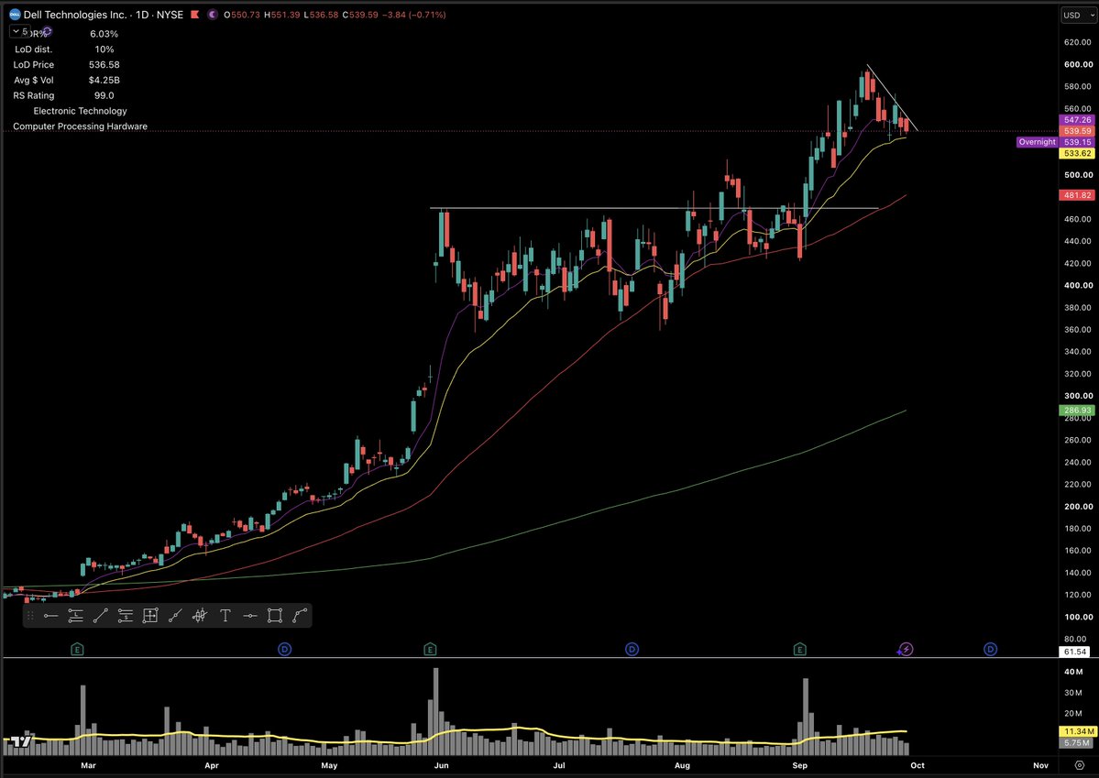The image size is (1099, 778).
Task: Collapse the indicator legend chevron labeled 5
Action: pyautogui.click(x=19, y=31)
